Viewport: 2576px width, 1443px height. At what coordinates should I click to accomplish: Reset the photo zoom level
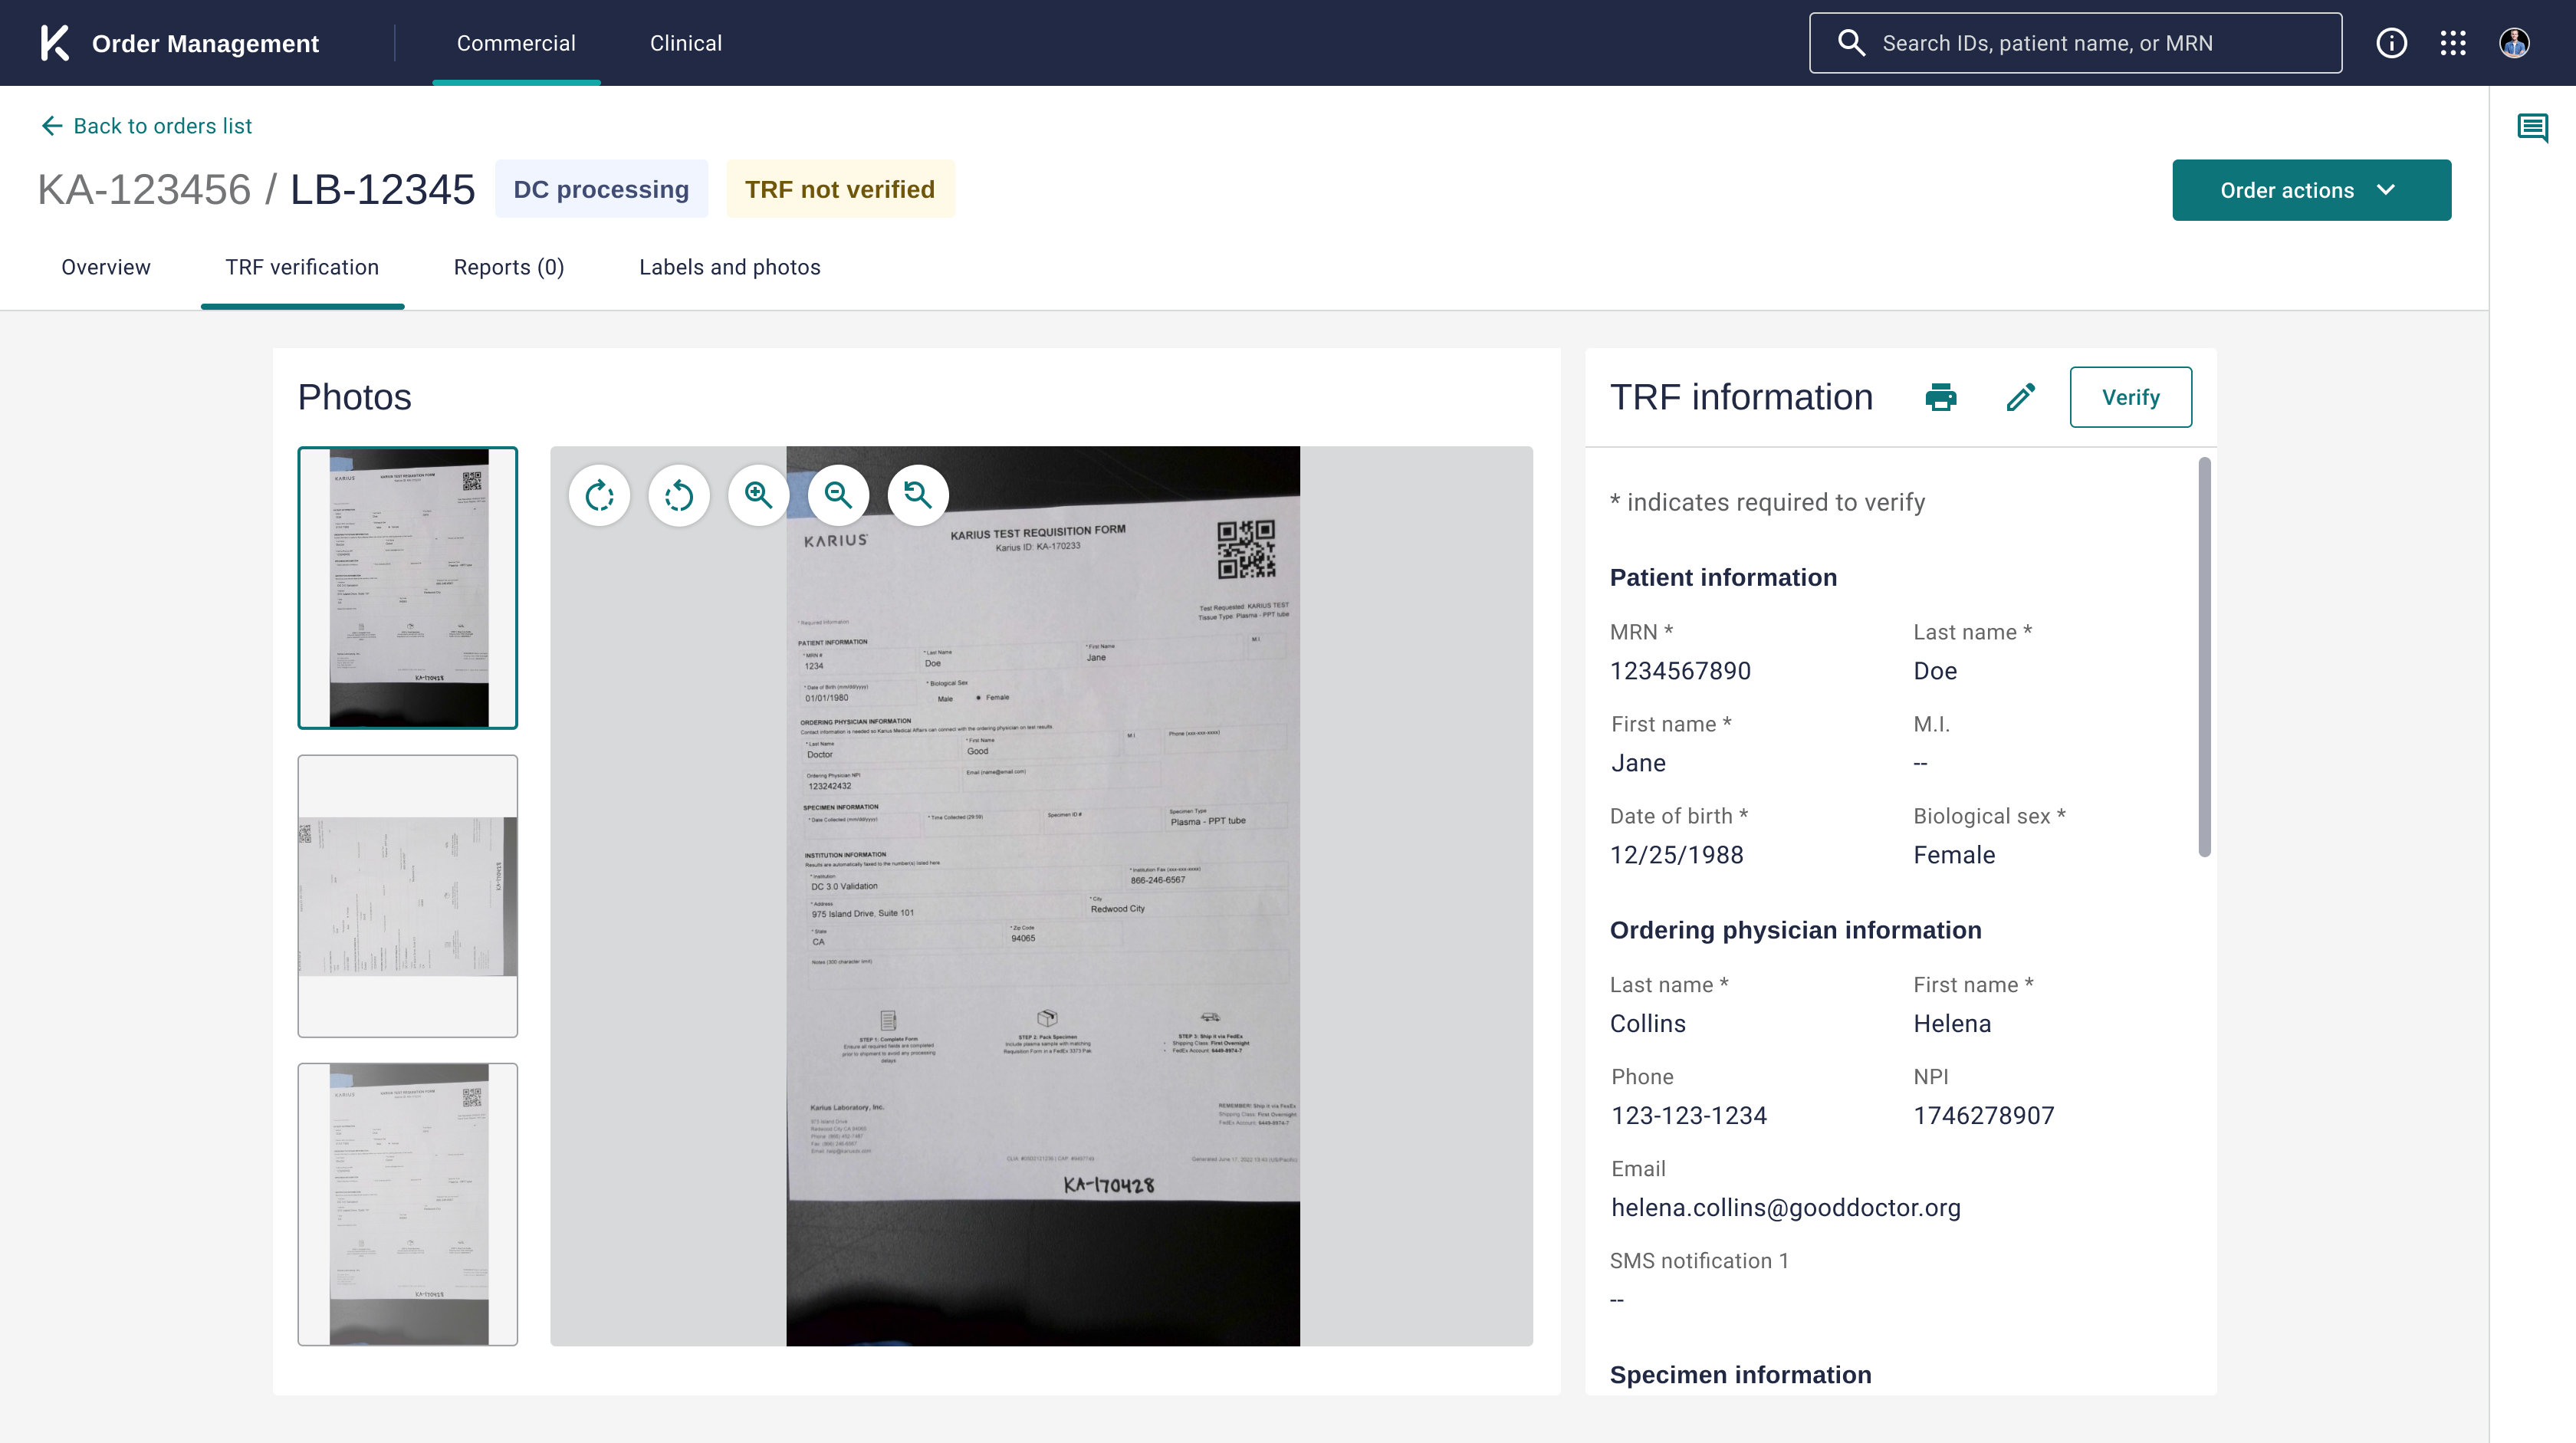(917, 495)
